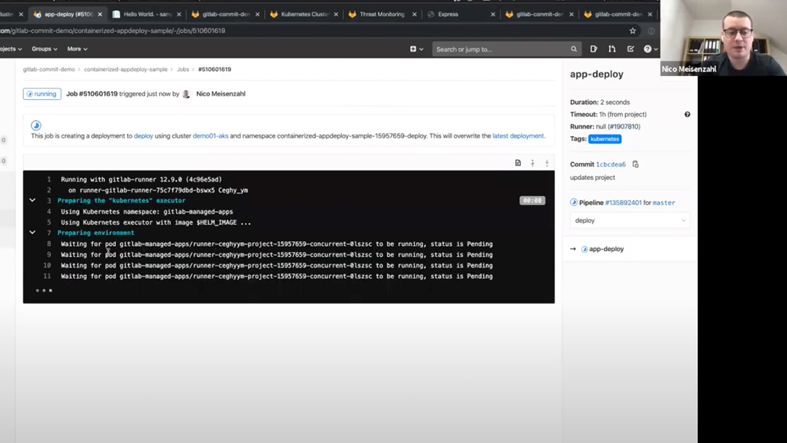Click the 00:00 section duration badge

point(532,201)
